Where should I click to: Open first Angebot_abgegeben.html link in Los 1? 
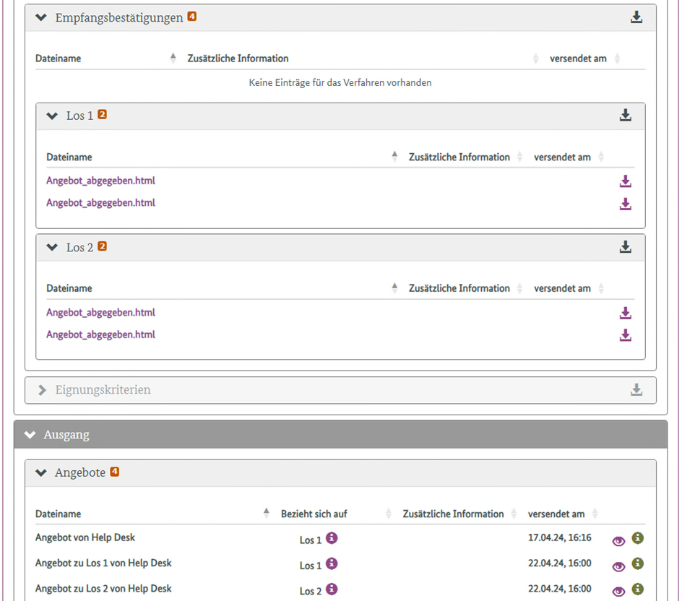pos(100,181)
